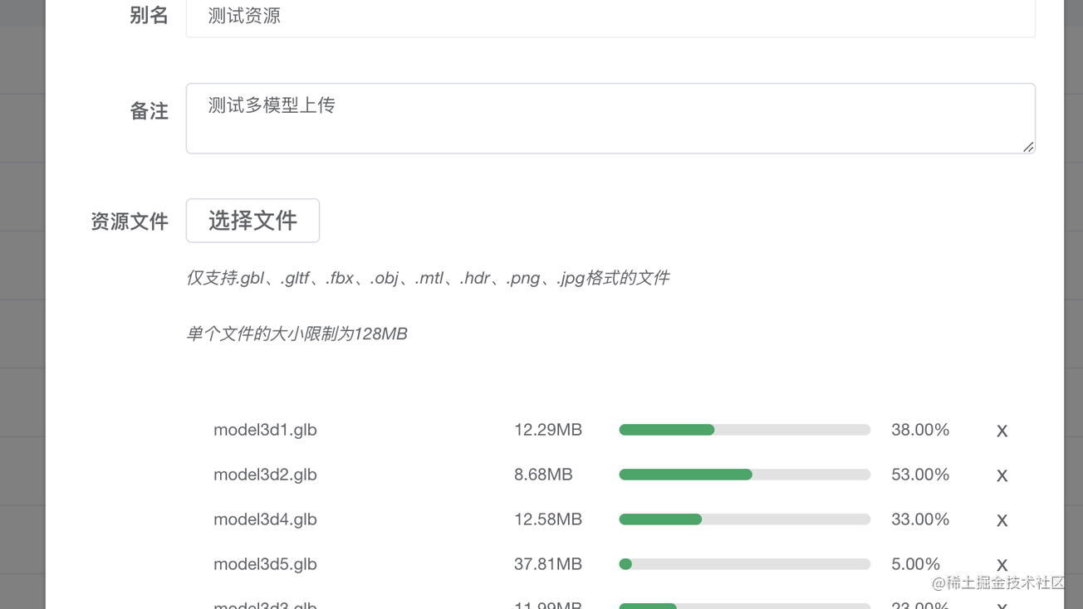The width and height of the screenshot is (1083, 609).
Task: Click the textarea resize handle corner
Action: [1028, 149]
